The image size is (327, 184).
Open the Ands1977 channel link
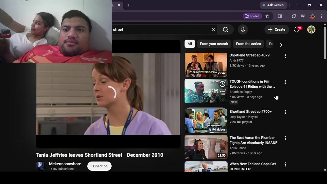pos(236,61)
